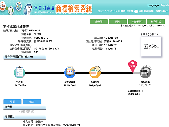The width and height of the screenshot is (169, 127).
Task: Click application number 100032240
Action: pos(41,38)
